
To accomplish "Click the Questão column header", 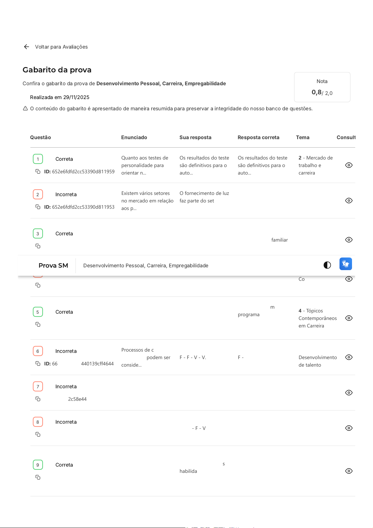I will (40, 137).
